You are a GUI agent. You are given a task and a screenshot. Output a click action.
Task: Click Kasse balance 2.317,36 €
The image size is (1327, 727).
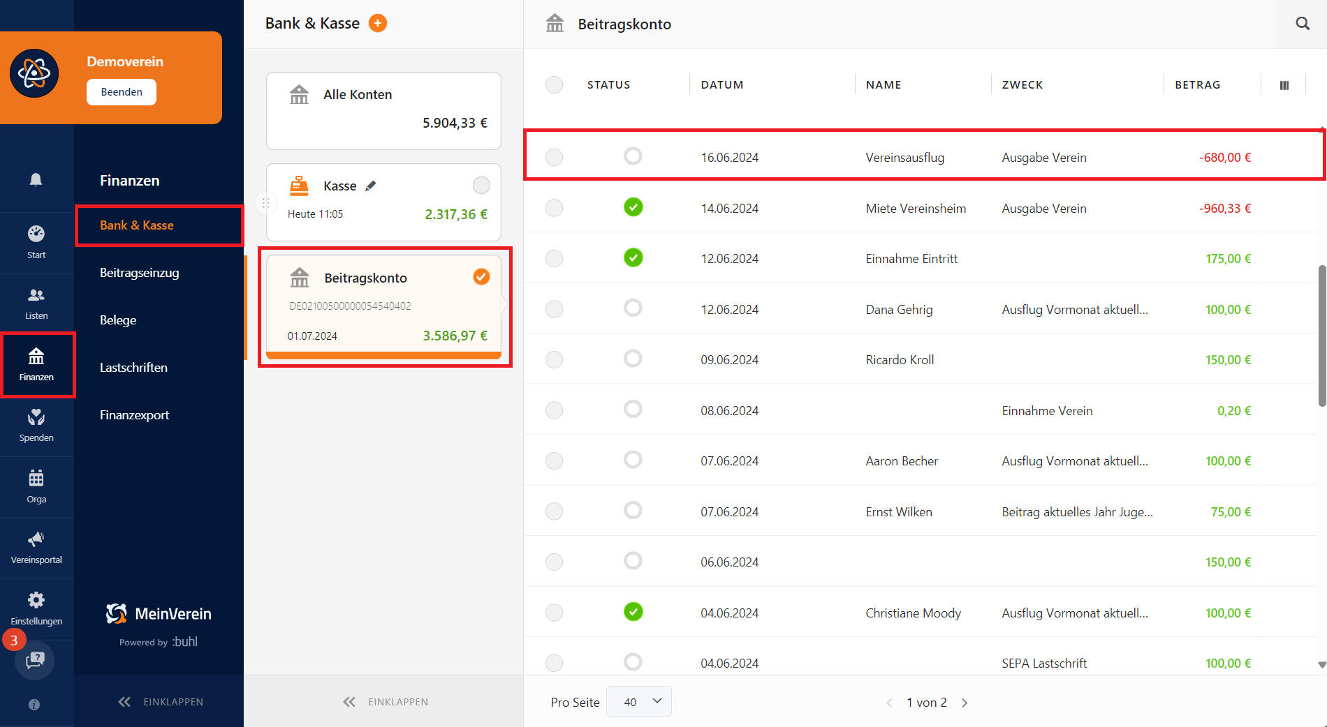click(456, 214)
